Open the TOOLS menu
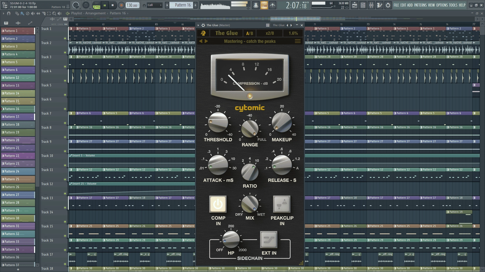Image resolution: width=485 pixels, height=272 pixels. click(x=453, y=5)
